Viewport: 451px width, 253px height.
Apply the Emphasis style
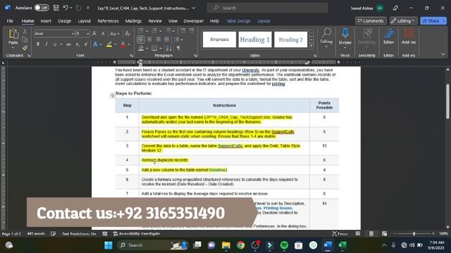click(x=219, y=39)
